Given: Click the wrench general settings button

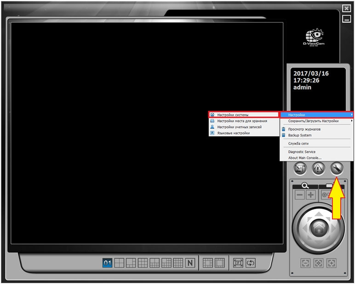Looking at the screenshot, I should 337,168.
